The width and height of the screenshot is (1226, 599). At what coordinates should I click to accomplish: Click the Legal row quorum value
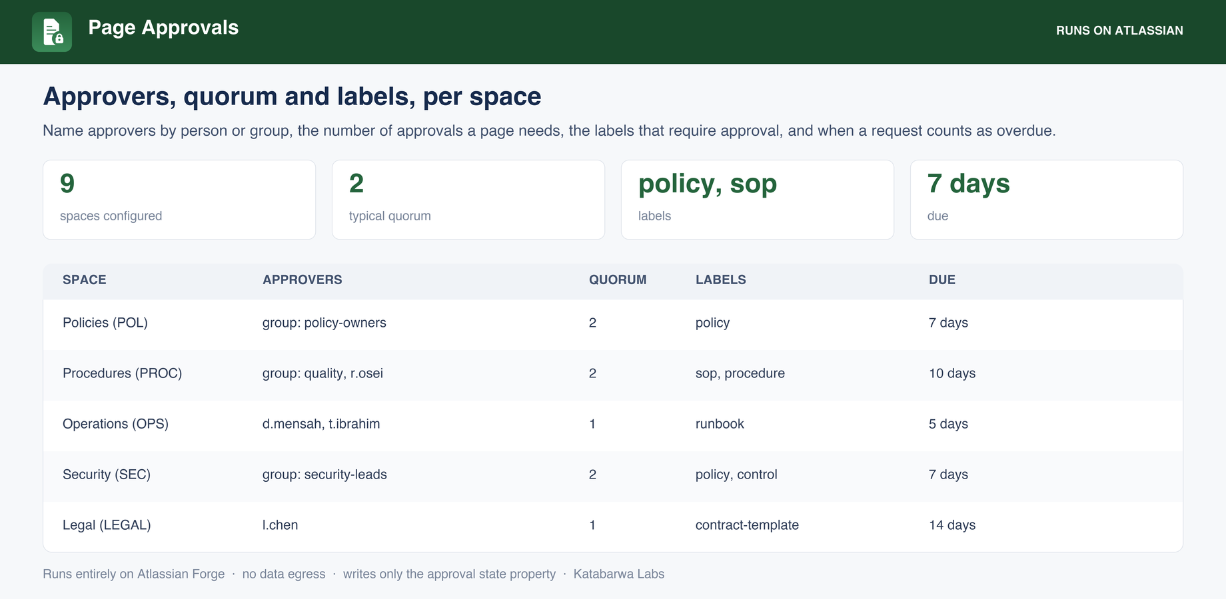[x=592, y=525]
